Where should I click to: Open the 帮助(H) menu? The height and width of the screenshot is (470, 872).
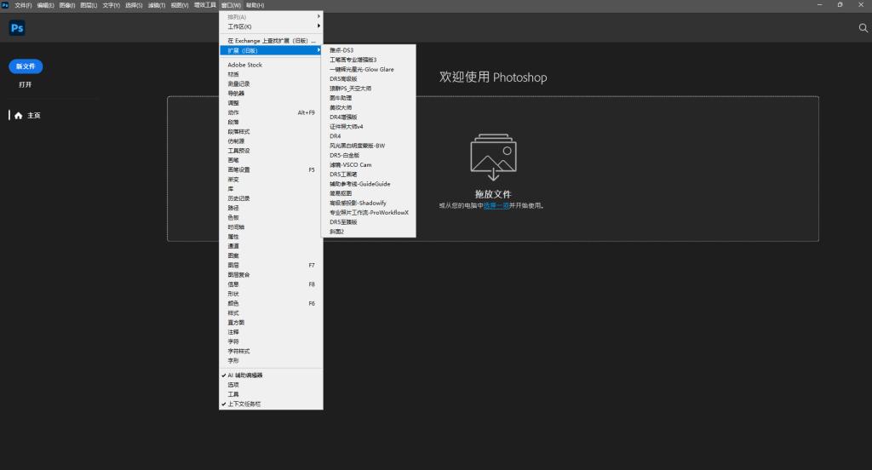pyautogui.click(x=255, y=5)
